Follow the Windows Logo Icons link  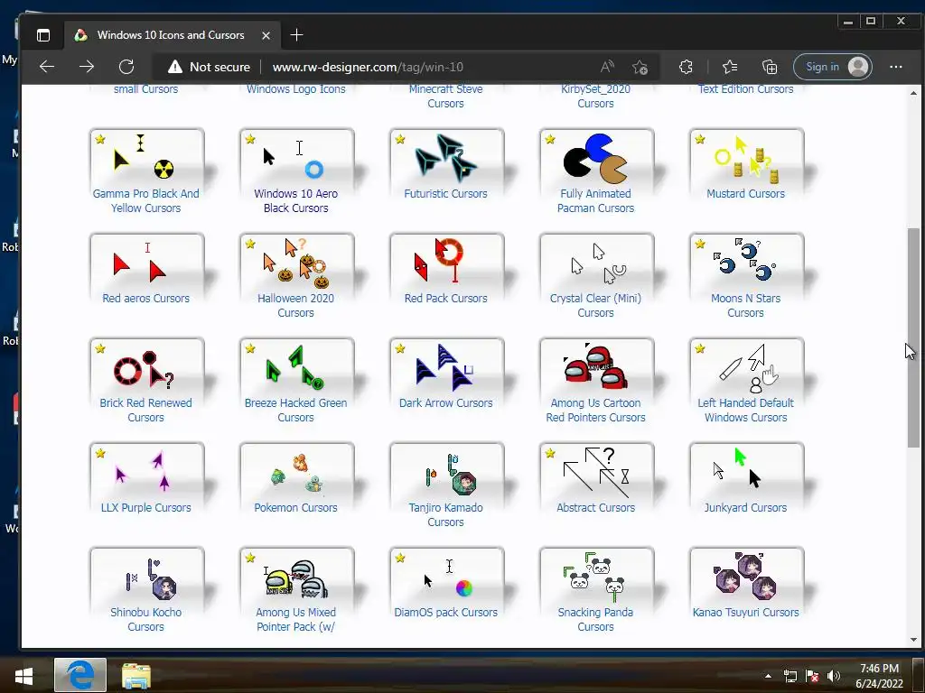(x=296, y=89)
